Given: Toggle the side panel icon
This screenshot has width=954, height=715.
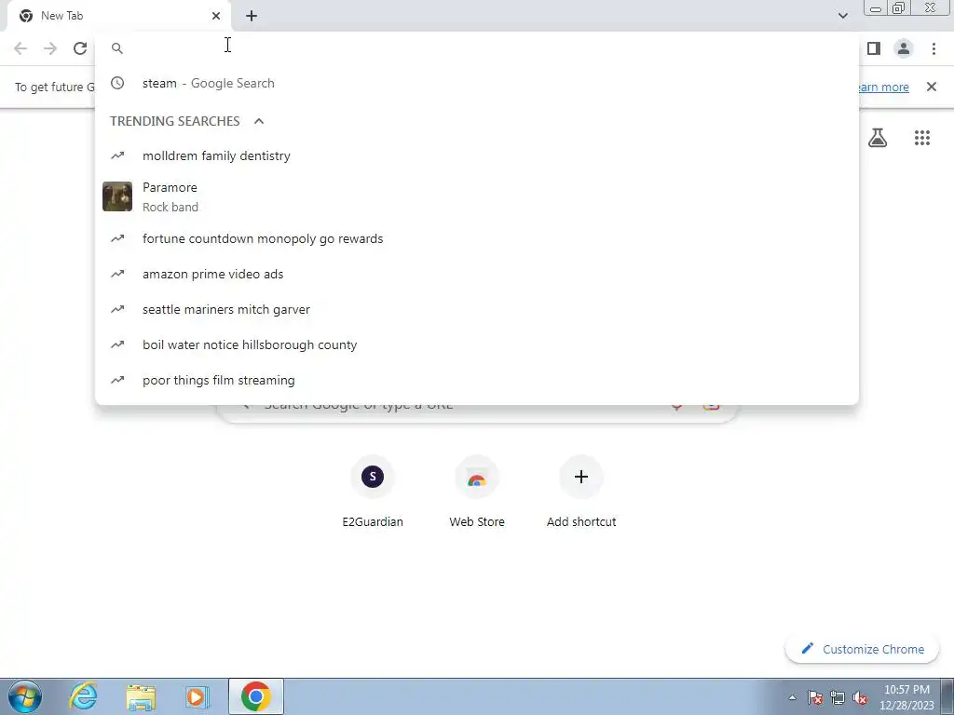Looking at the screenshot, I should click(874, 48).
